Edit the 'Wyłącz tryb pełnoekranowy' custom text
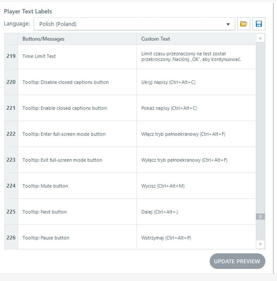Screen dimensions: 277x281 [184, 160]
